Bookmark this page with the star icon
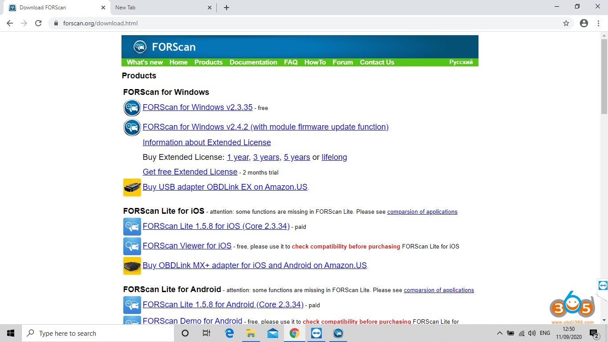Screen dimensions: 608x342 (x=566, y=23)
